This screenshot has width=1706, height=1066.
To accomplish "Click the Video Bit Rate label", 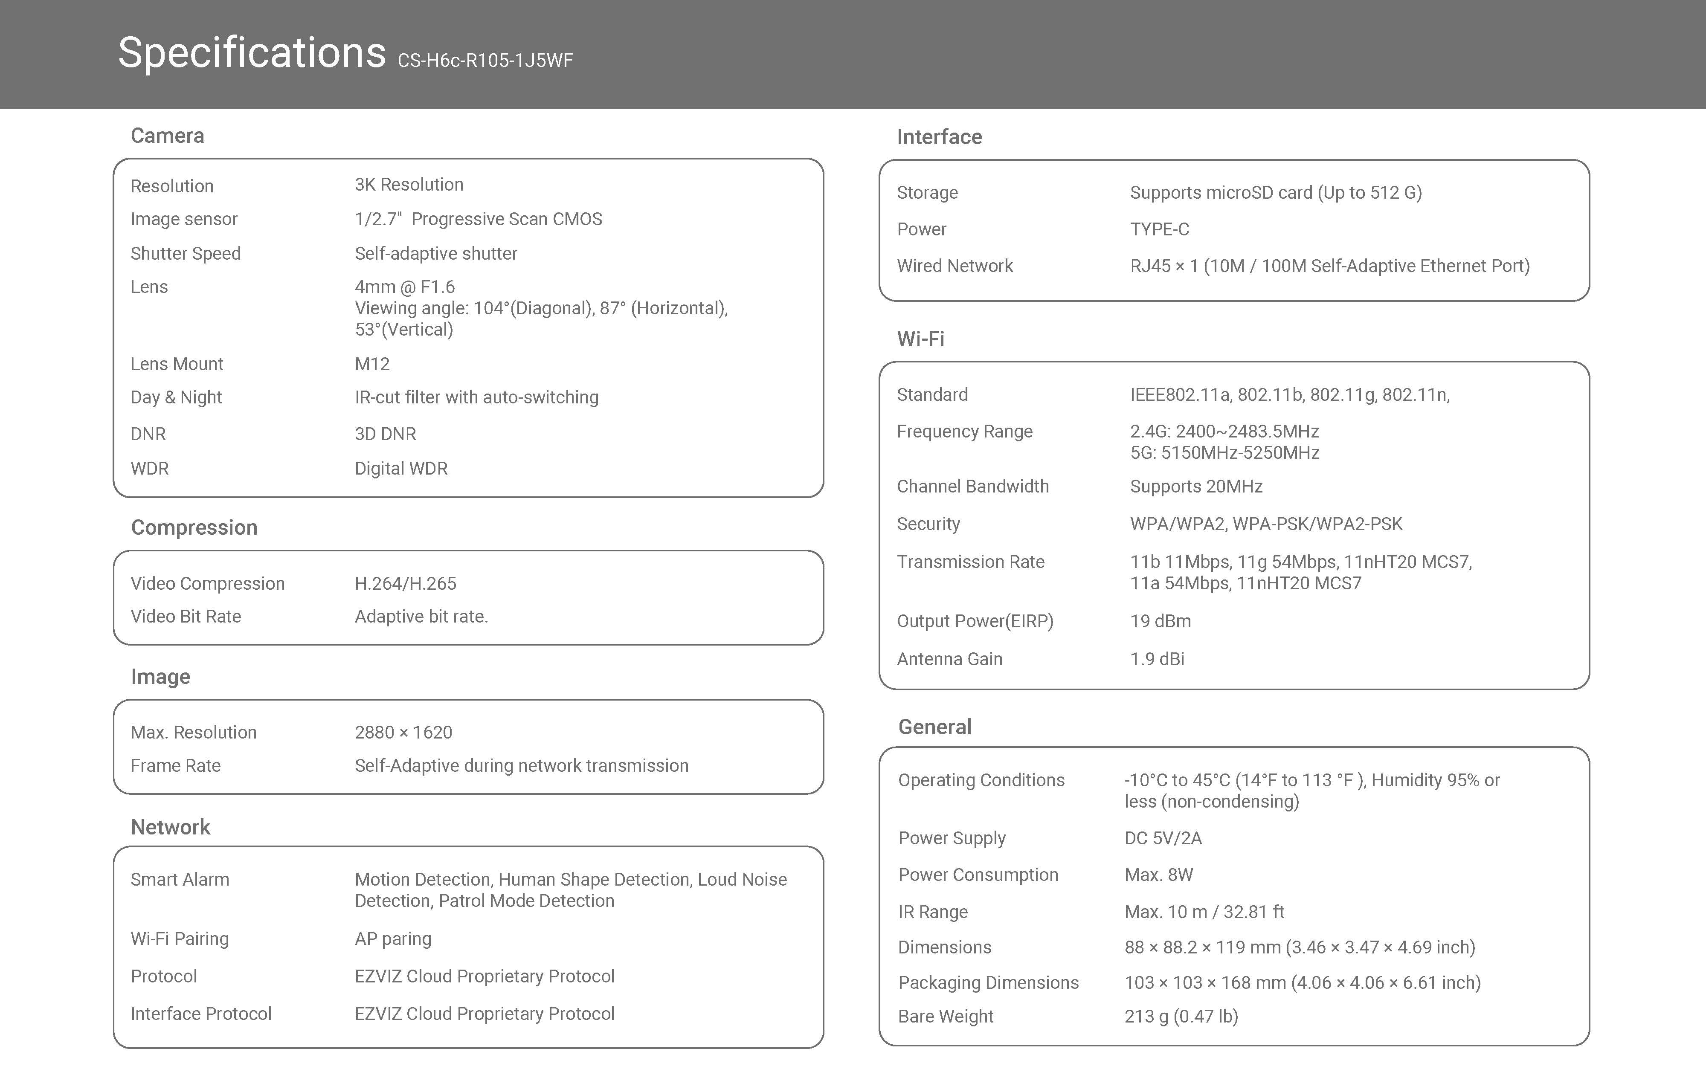I will (186, 617).
